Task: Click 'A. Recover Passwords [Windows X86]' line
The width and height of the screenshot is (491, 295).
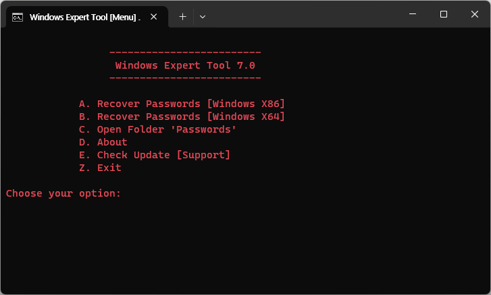Action: (x=182, y=104)
